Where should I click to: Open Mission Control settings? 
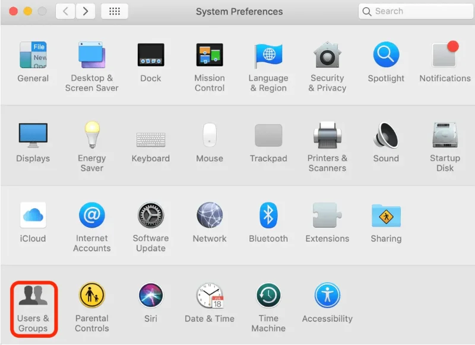pos(210,56)
